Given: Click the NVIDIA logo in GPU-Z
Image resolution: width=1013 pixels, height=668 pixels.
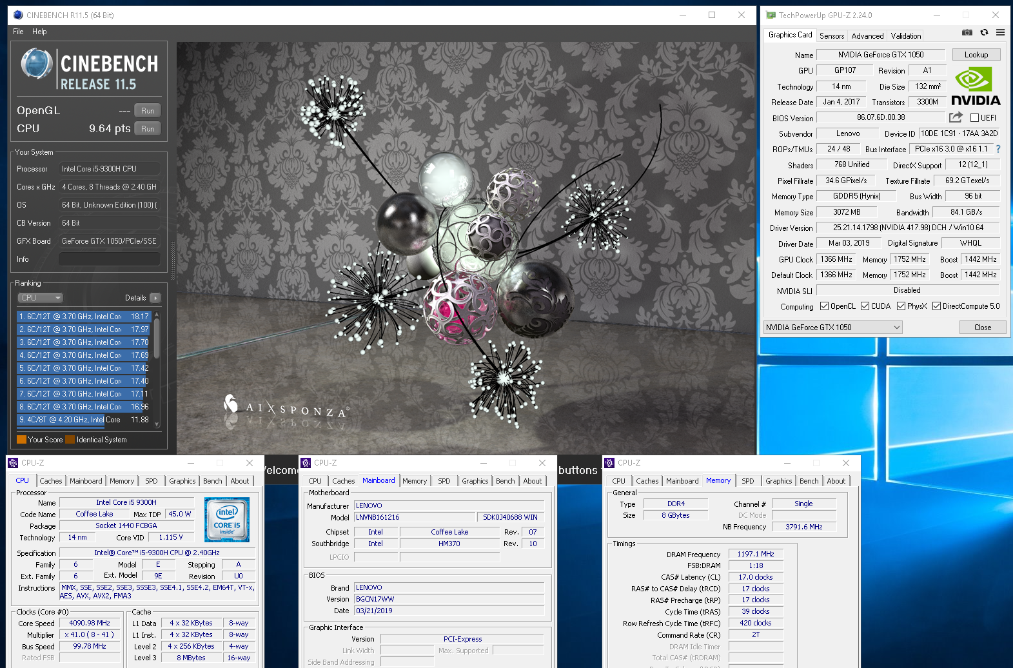Looking at the screenshot, I should (976, 87).
